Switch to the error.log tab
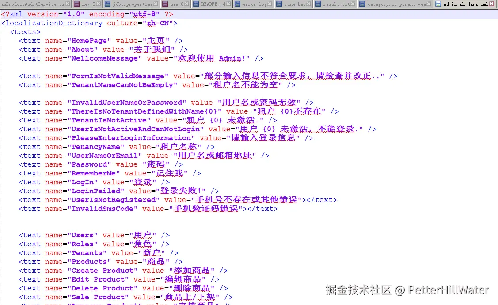This screenshot has width=498, height=305. coord(254,4)
